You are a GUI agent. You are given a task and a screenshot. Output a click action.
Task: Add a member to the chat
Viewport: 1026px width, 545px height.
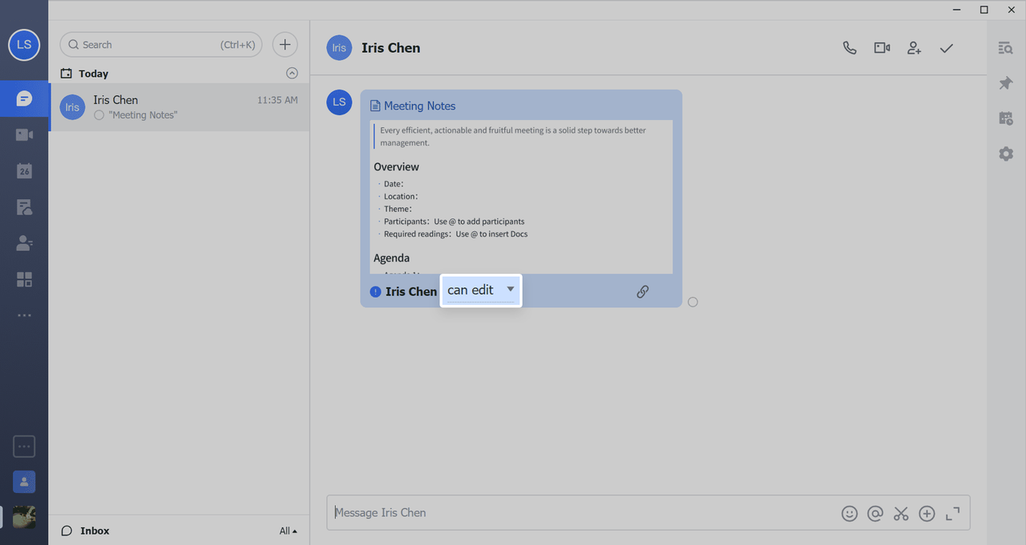(914, 48)
